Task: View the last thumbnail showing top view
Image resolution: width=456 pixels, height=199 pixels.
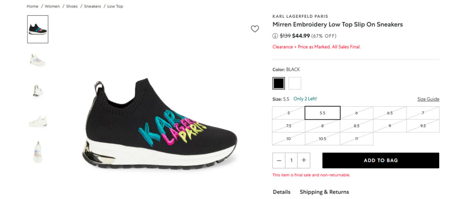Action: [x=38, y=152]
